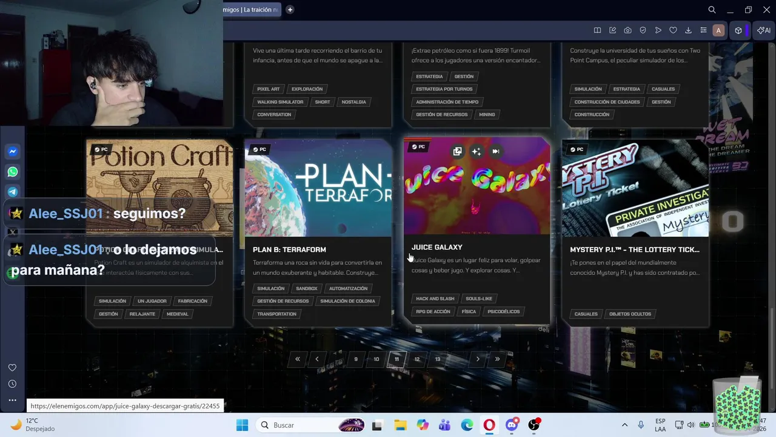Click the tab search magnifier icon

pos(712,10)
